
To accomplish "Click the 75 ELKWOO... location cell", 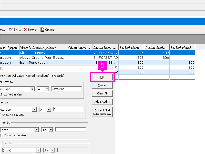I will (x=106, y=53).
